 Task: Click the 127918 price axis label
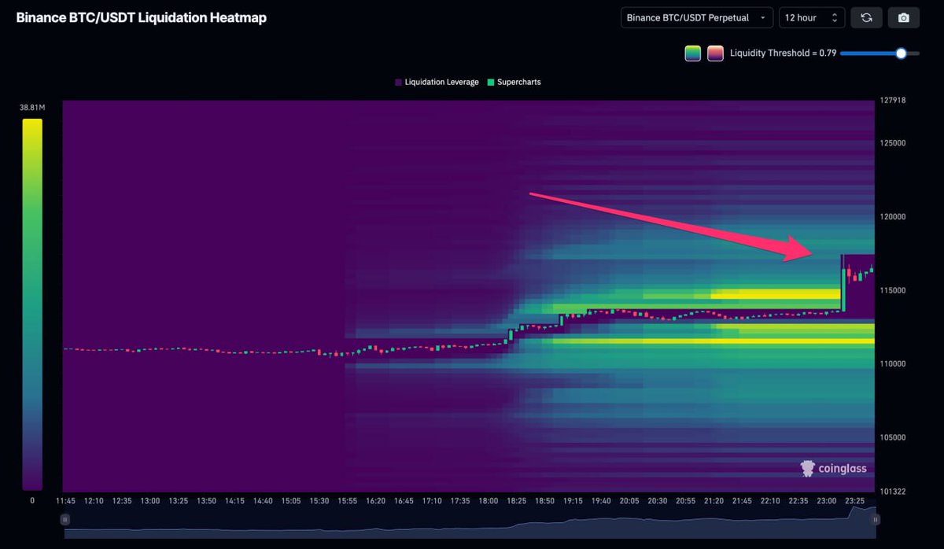point(892,100)
